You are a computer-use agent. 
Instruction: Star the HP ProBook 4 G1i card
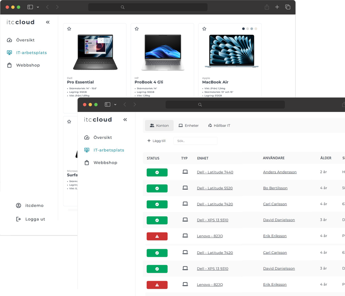tap(137, 29)
